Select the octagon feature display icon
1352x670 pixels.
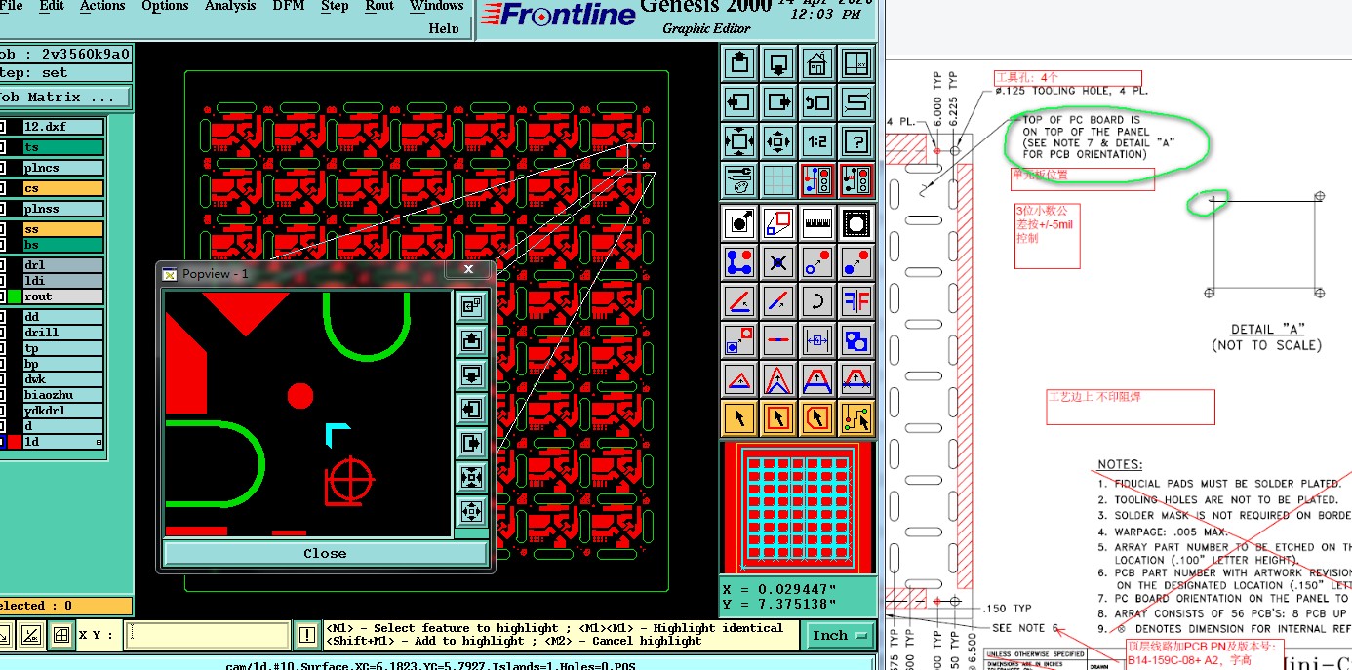tap(856, 223)
